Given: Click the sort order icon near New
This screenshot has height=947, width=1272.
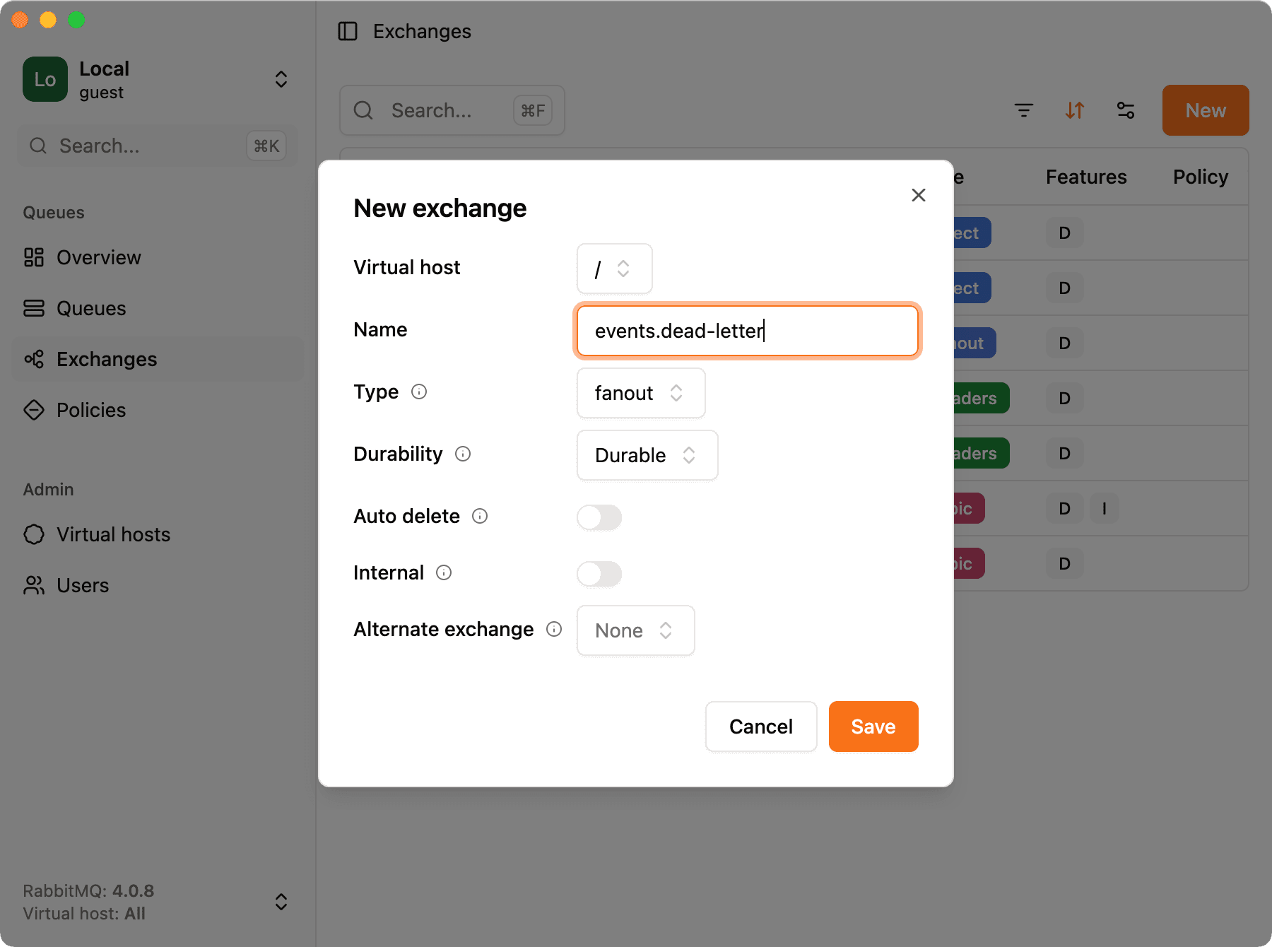Looking at the screenshot, I should [1075, 110].
